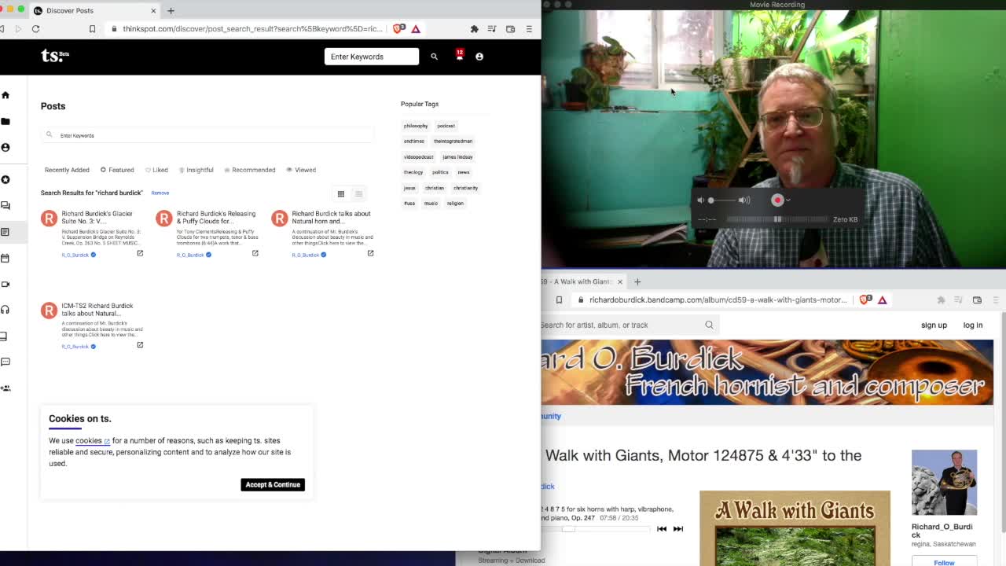Viewport: 1006px width, 566px height.
Task: Open Releasing & Puffy Clouds post externally
Action: click(255, 253)
